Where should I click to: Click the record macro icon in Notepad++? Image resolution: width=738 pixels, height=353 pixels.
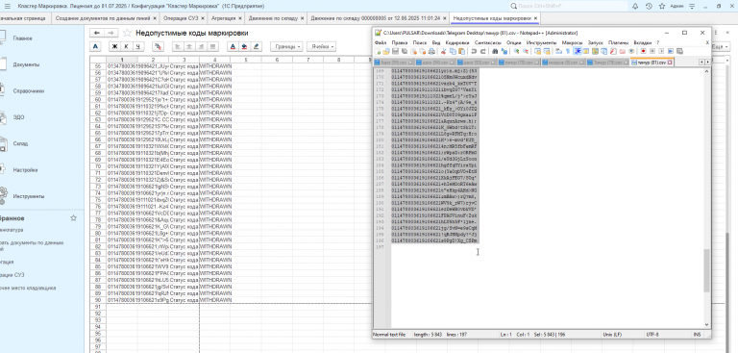pos(644,51)
